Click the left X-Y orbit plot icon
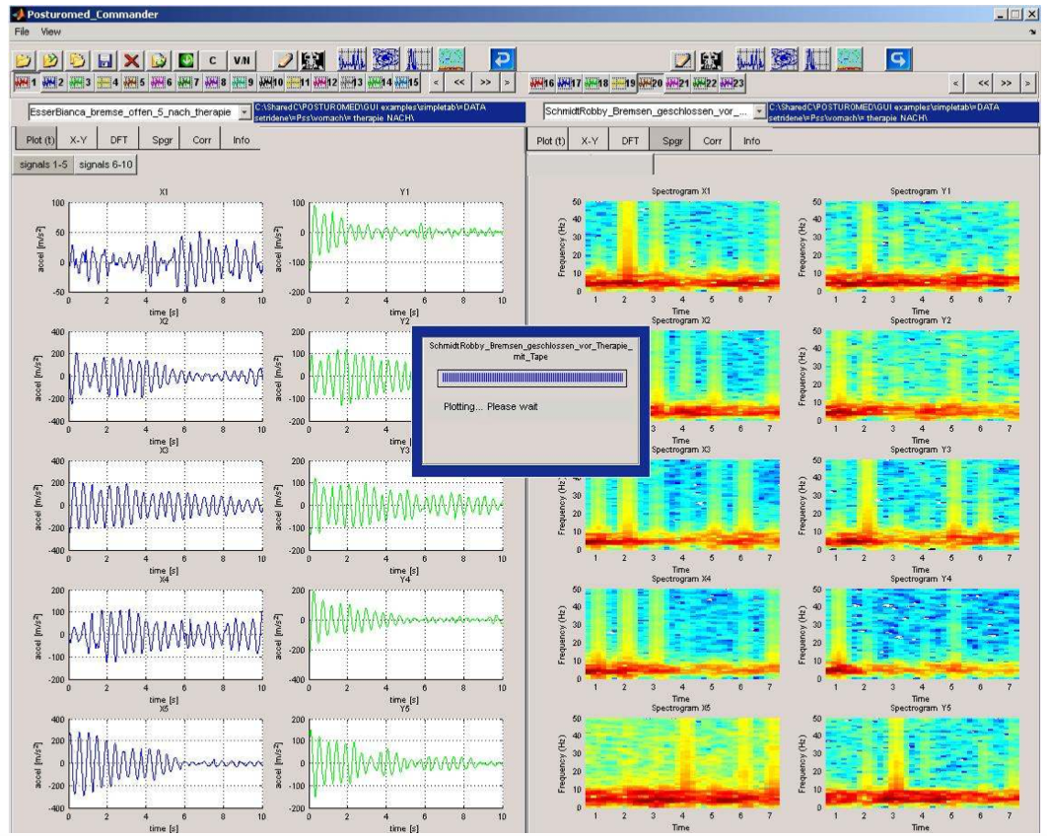Image resolution: width=1047 pixels, height=836 pixels. coord(387,60)
